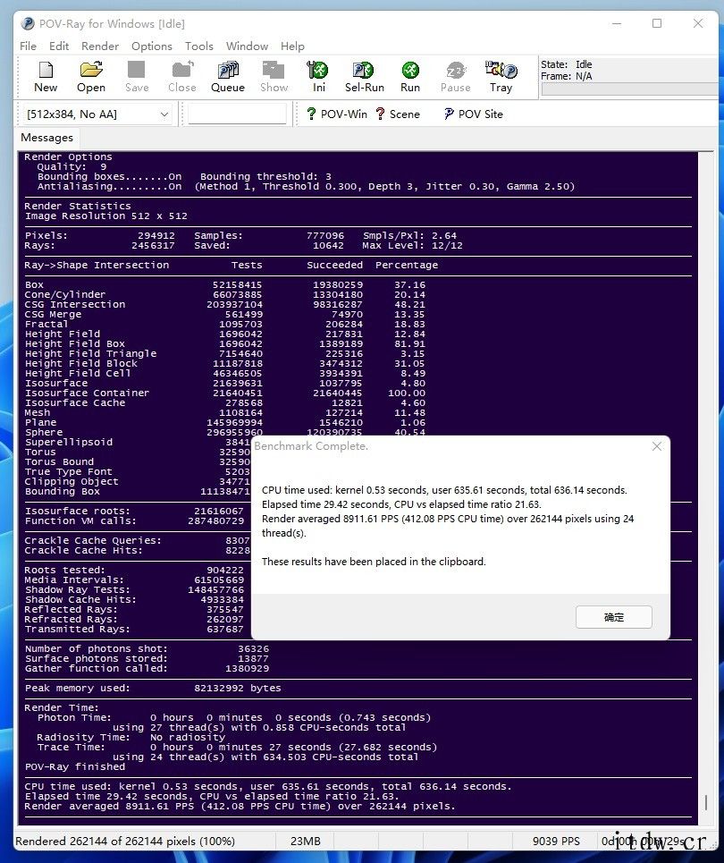Open a file with the Open icon
Screen dimensions: 724x863
[91, 77]
